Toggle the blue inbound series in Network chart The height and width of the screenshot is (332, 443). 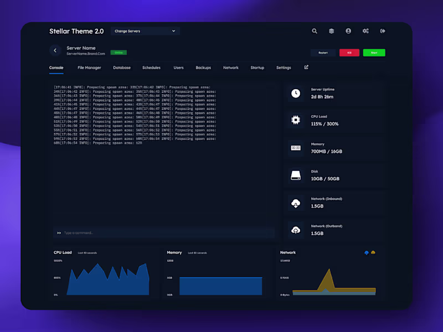click(367, 253)
